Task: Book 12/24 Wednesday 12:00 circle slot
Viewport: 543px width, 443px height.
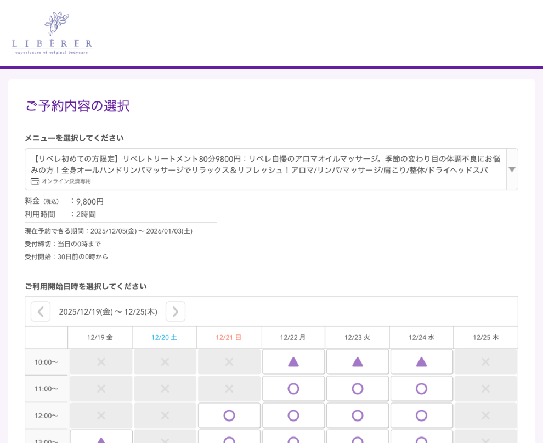Action: pyautogui.click(x=421, y=416)
